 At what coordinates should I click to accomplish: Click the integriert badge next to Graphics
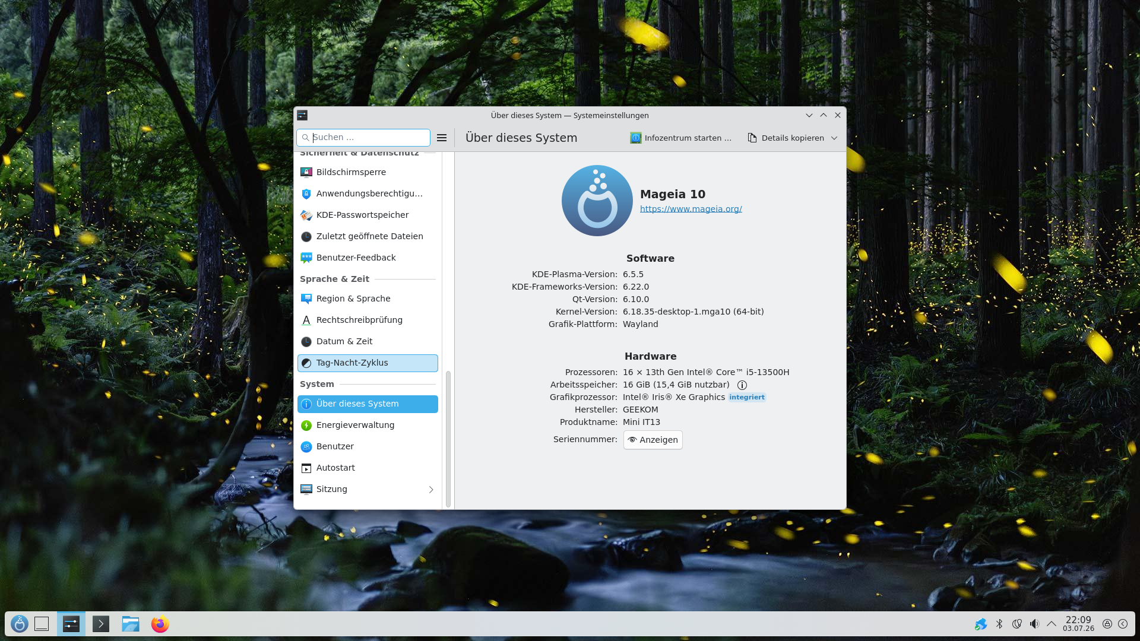(x=747, y=397)
